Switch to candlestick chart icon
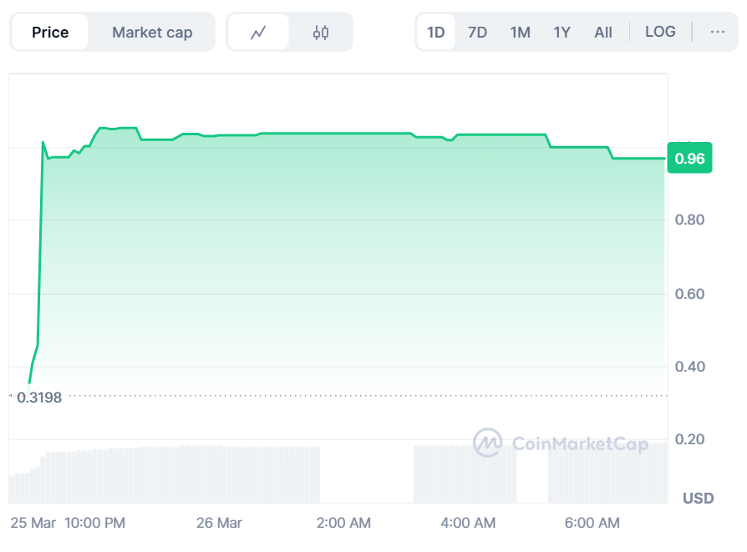This screenshot has height=552, width=747. click(321, 33)
